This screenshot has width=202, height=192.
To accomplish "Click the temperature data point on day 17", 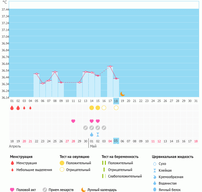I will pos(110,66).
